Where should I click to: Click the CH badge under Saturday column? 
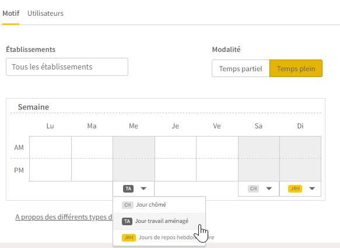[253, 188]
